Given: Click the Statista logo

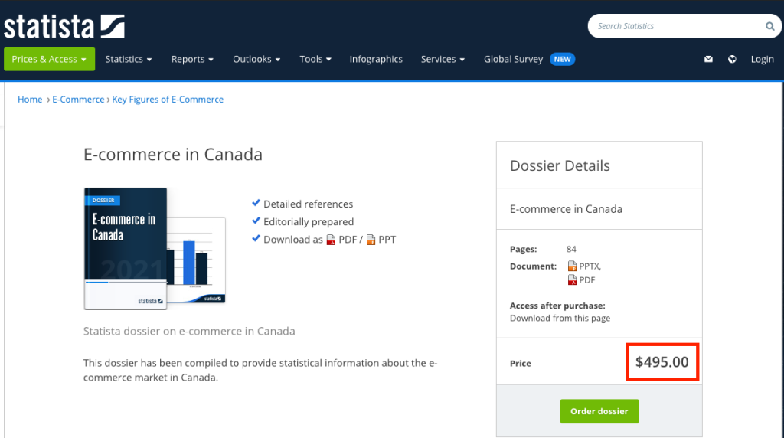Looking at the screenshot, I should pos(64,27).
